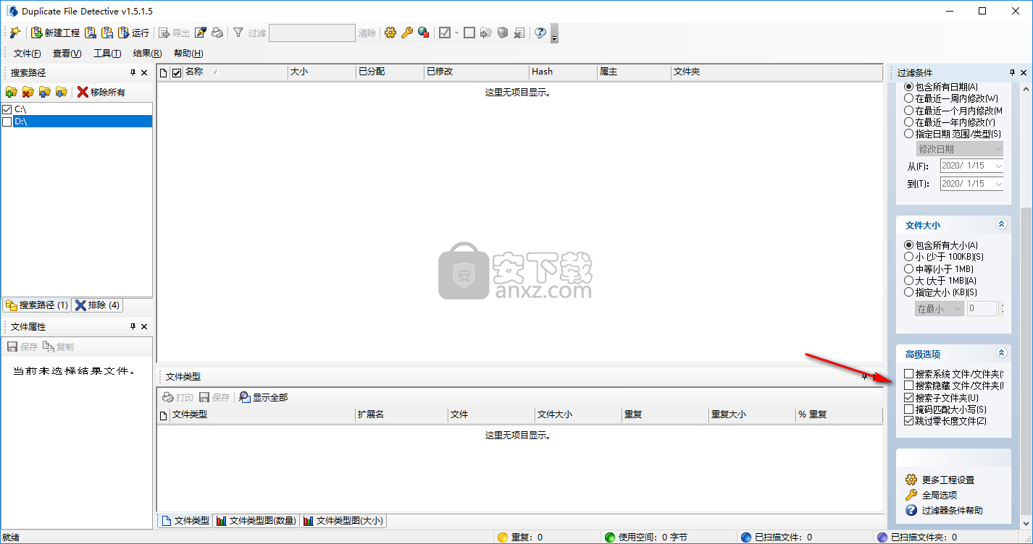Open 在最小 size comparison dropdown
The image size is (1033, 544).
point(939,308)
